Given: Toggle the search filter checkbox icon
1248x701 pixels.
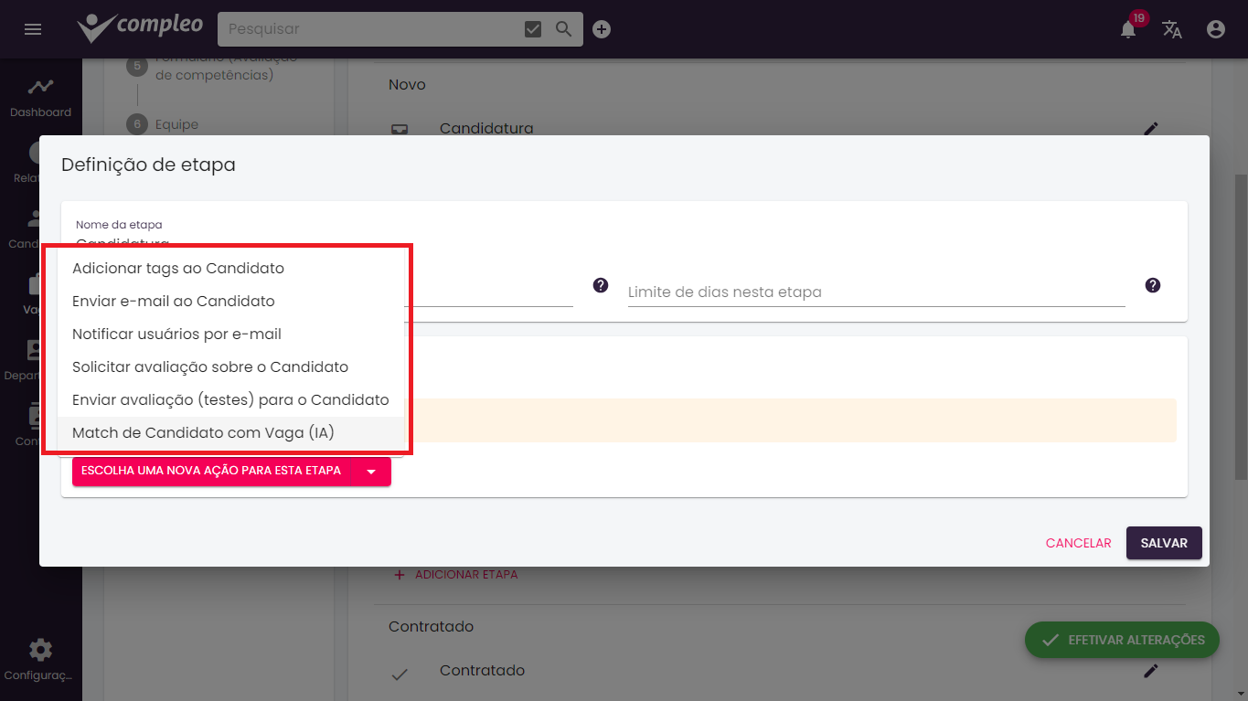Looking at the screenshot, I should [x=533, y=29].
